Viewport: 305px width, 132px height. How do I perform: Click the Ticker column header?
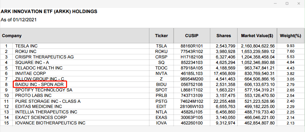point(161,35)
